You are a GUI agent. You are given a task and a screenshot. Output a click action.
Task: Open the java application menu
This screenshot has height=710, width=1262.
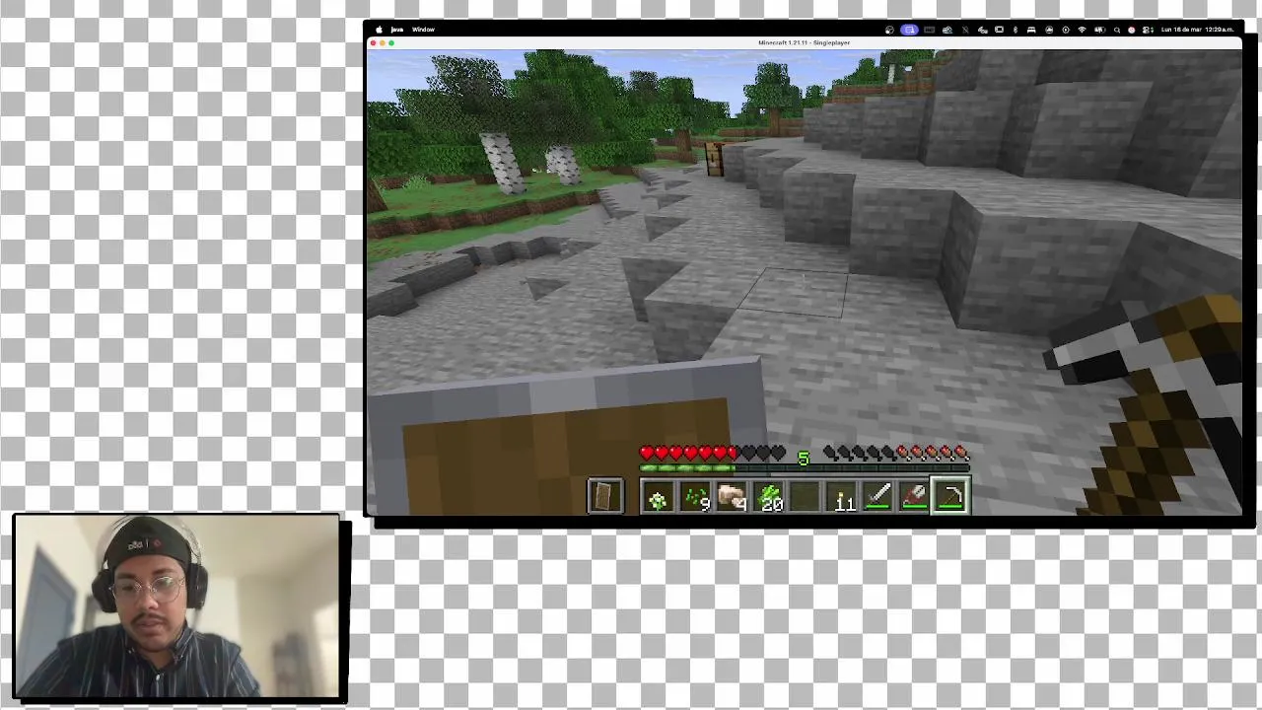(397, 30)
